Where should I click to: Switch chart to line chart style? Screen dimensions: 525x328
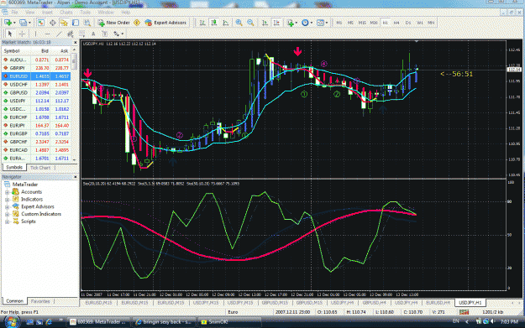[226, 23]
